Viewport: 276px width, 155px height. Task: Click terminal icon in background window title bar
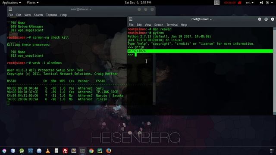coord(10,9)
